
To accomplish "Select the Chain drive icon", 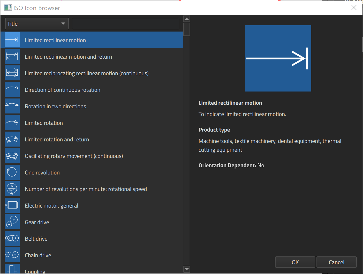I will (x=12, y=255).
